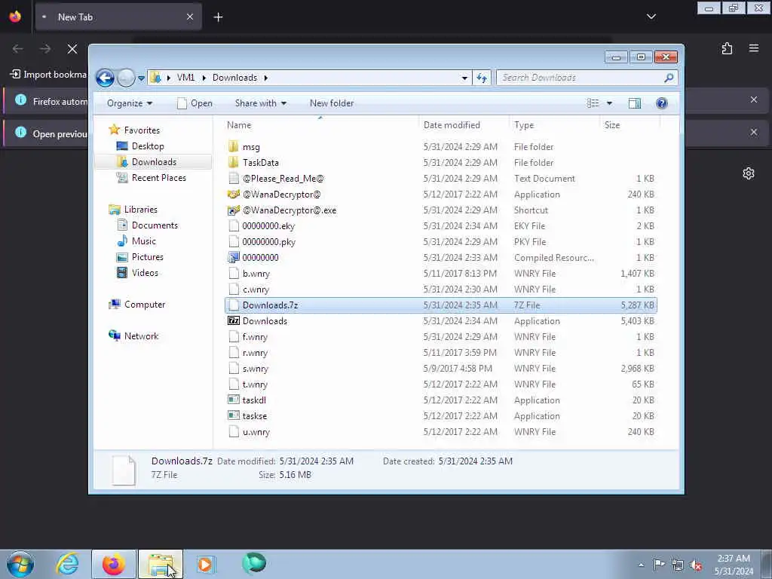Image resolution: width=772 pixels, height=579 pixels.
Task: Open the view options dropdown arrow
Action: [609, 103]
